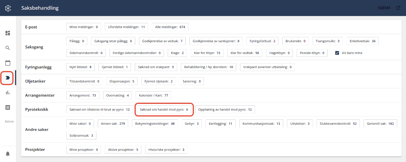Open Søknad om handel med pyro: 6

click(x=164, y=109)
